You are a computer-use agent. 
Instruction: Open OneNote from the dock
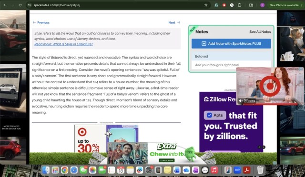coord(195,170)
